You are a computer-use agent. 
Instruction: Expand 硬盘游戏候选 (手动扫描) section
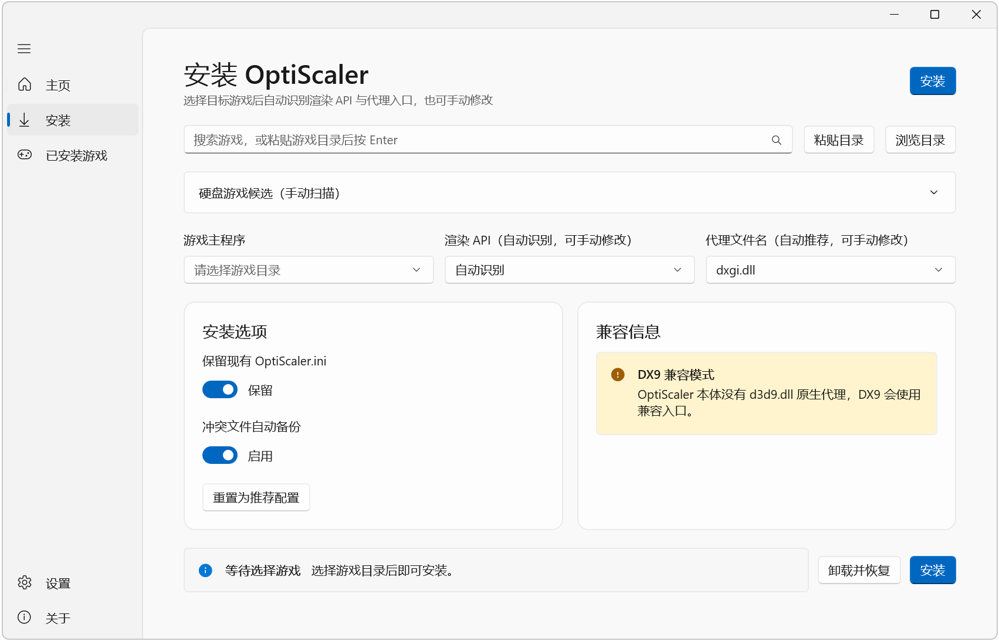point(570,192)
